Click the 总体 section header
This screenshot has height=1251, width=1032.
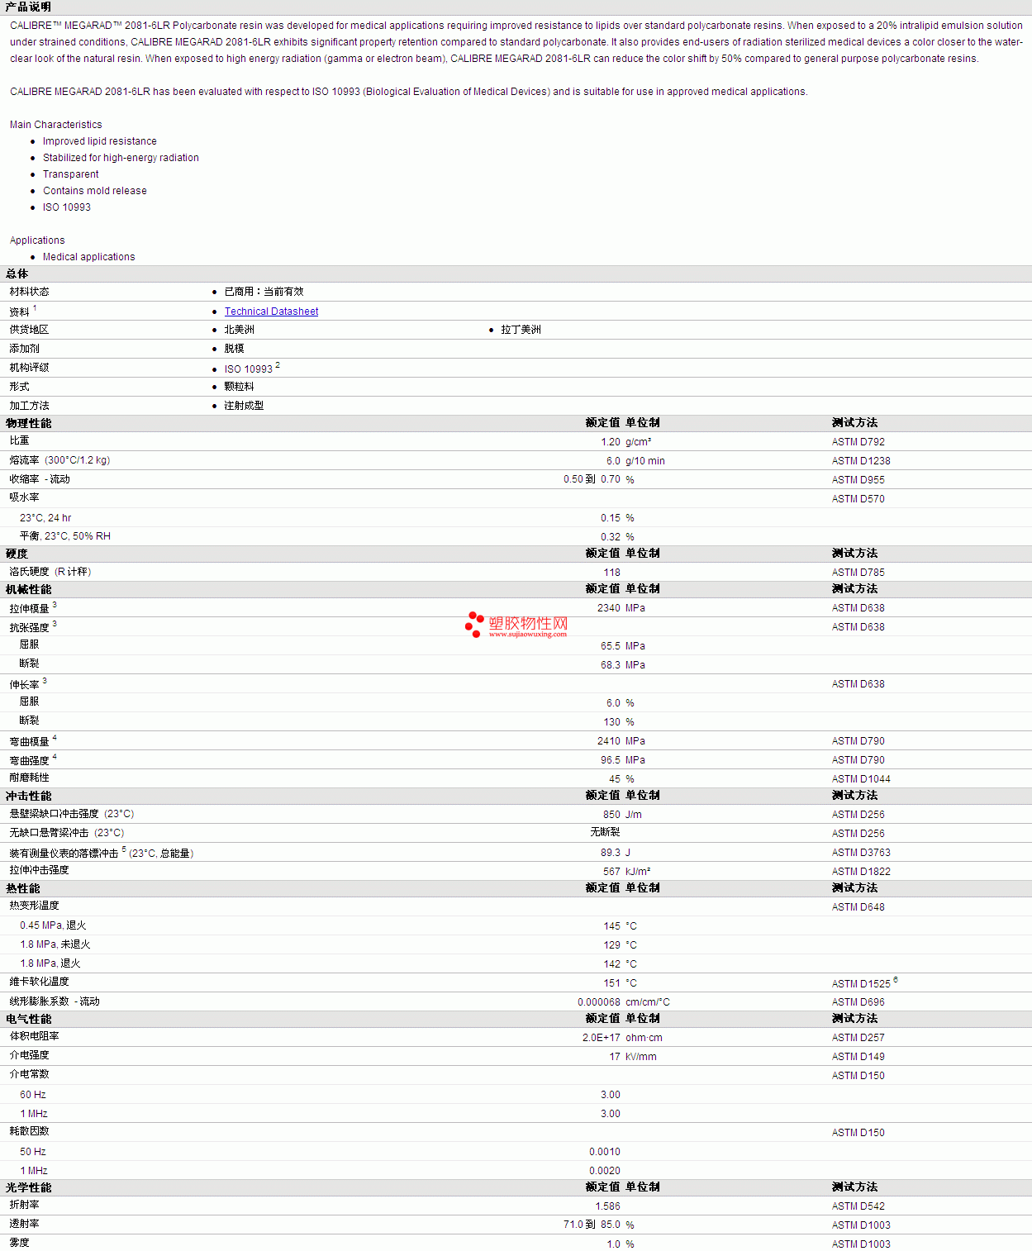pos(17,274)
